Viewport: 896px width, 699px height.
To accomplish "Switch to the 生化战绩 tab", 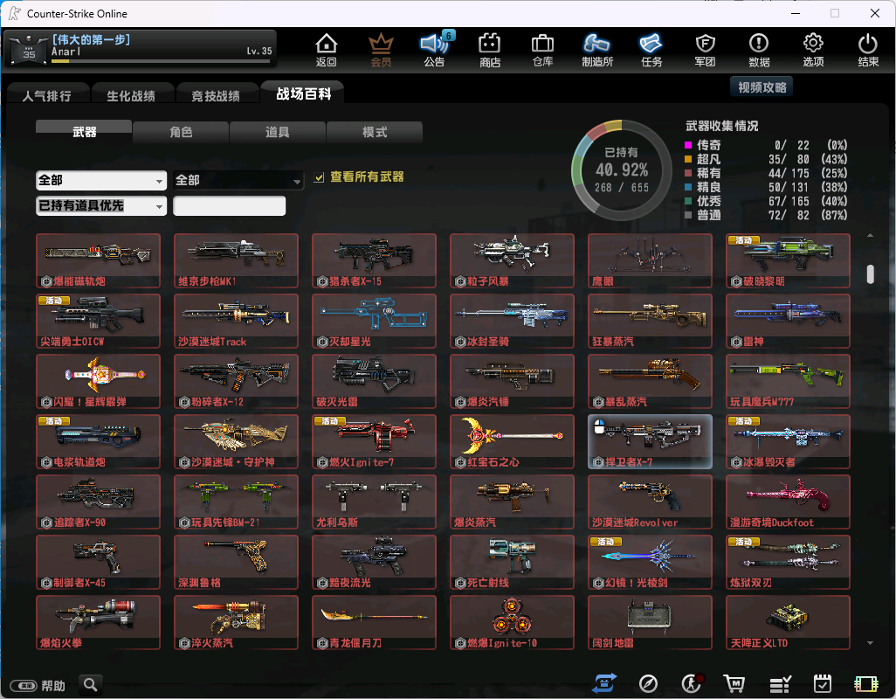I will click(131, 95).
